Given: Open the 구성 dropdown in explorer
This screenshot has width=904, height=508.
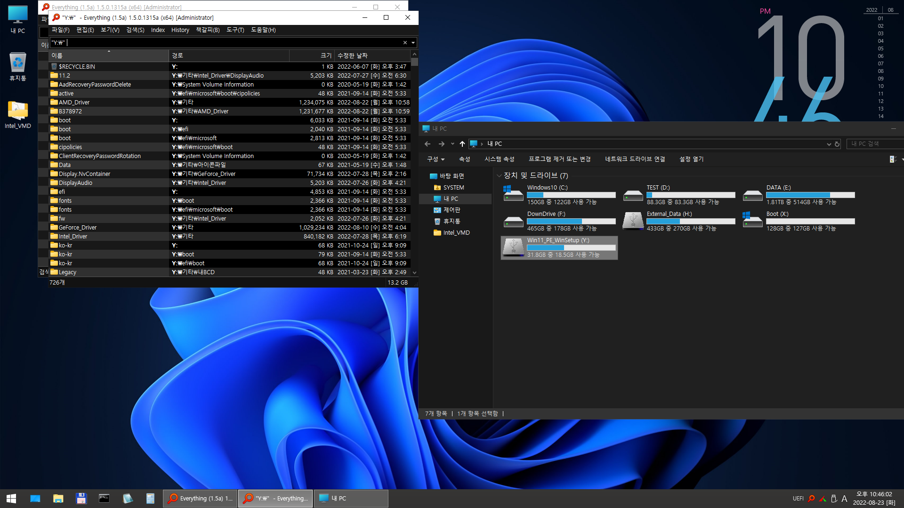Looking at the screenshot, I should coord(436,159).
